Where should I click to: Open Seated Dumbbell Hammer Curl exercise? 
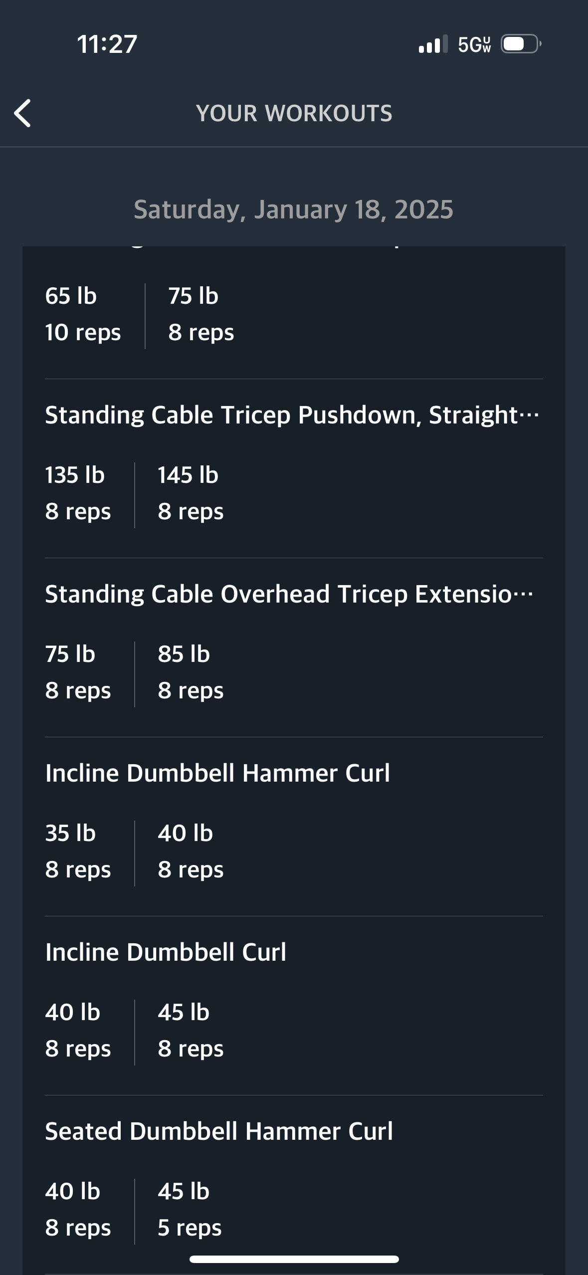coord(219,1131)
